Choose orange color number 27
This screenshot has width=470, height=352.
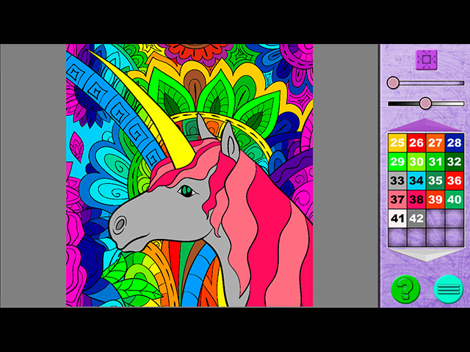(435, 143)
